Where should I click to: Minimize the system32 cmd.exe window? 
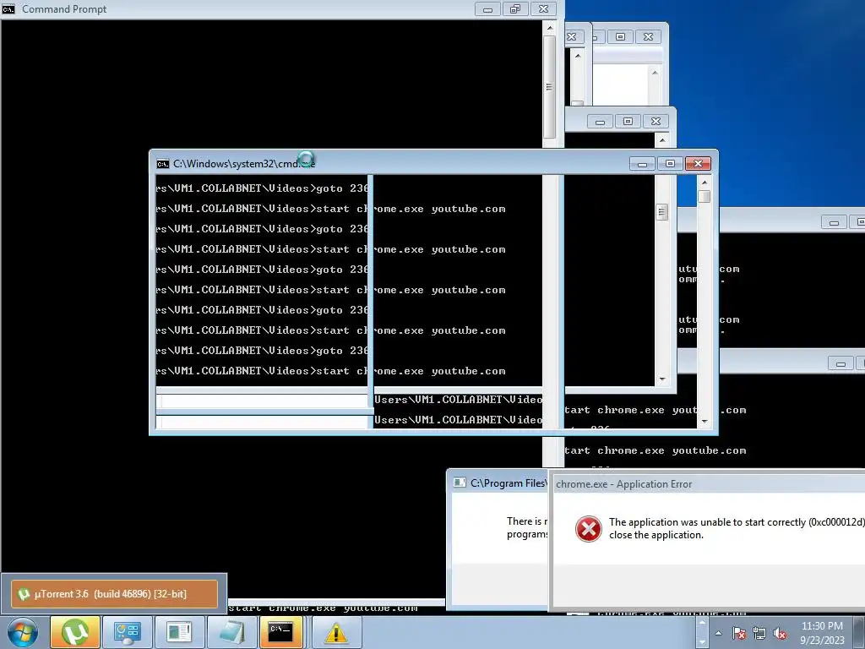642,164
